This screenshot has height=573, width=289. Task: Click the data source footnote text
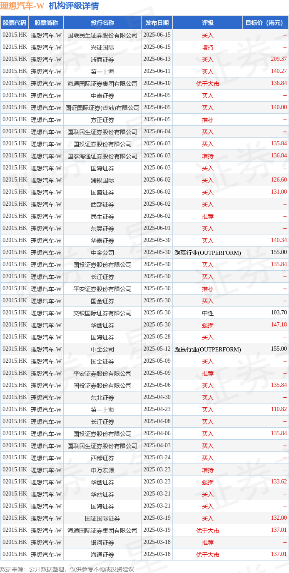point(67,569)
